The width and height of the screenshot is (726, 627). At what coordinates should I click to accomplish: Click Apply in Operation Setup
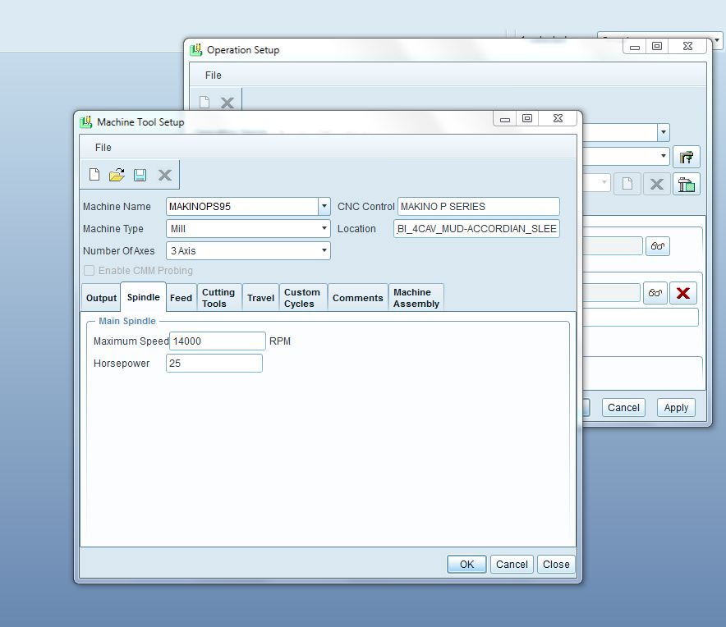pyautogui.click(x=676, y=407)
